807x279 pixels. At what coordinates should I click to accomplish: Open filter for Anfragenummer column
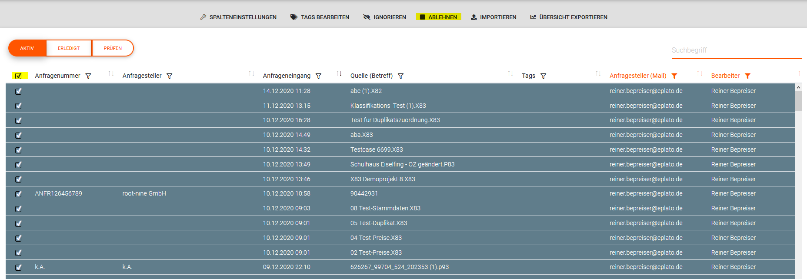pyautogui.click(x=88, y=76)
